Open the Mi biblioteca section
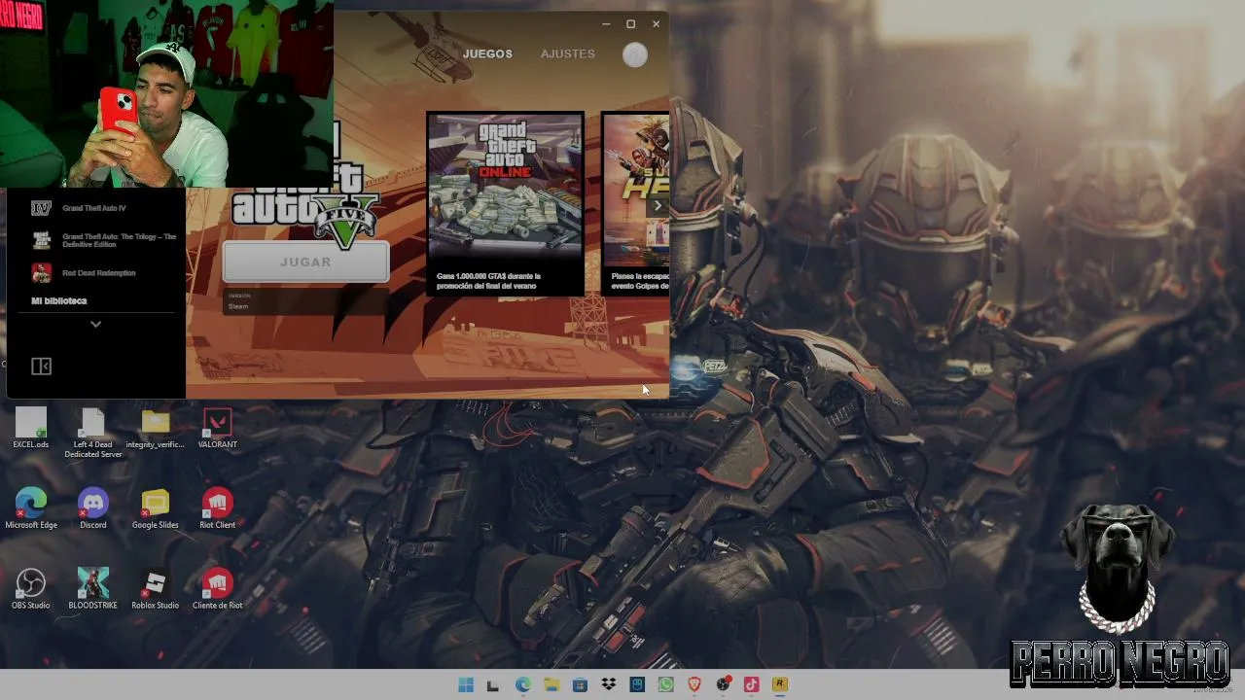This screenshot has width=1245, height=700. point(59,301)
